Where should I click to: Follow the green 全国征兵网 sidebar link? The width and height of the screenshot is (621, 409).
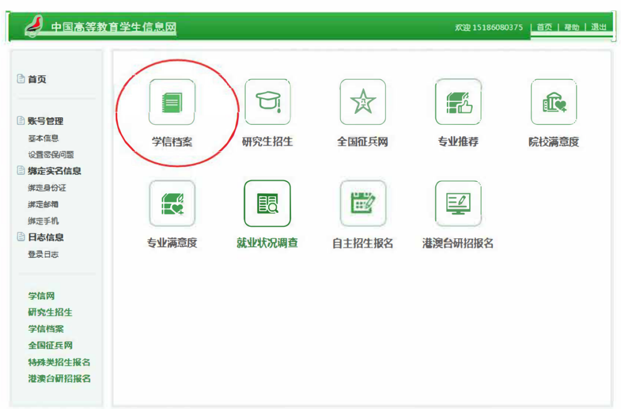[50, 345]
